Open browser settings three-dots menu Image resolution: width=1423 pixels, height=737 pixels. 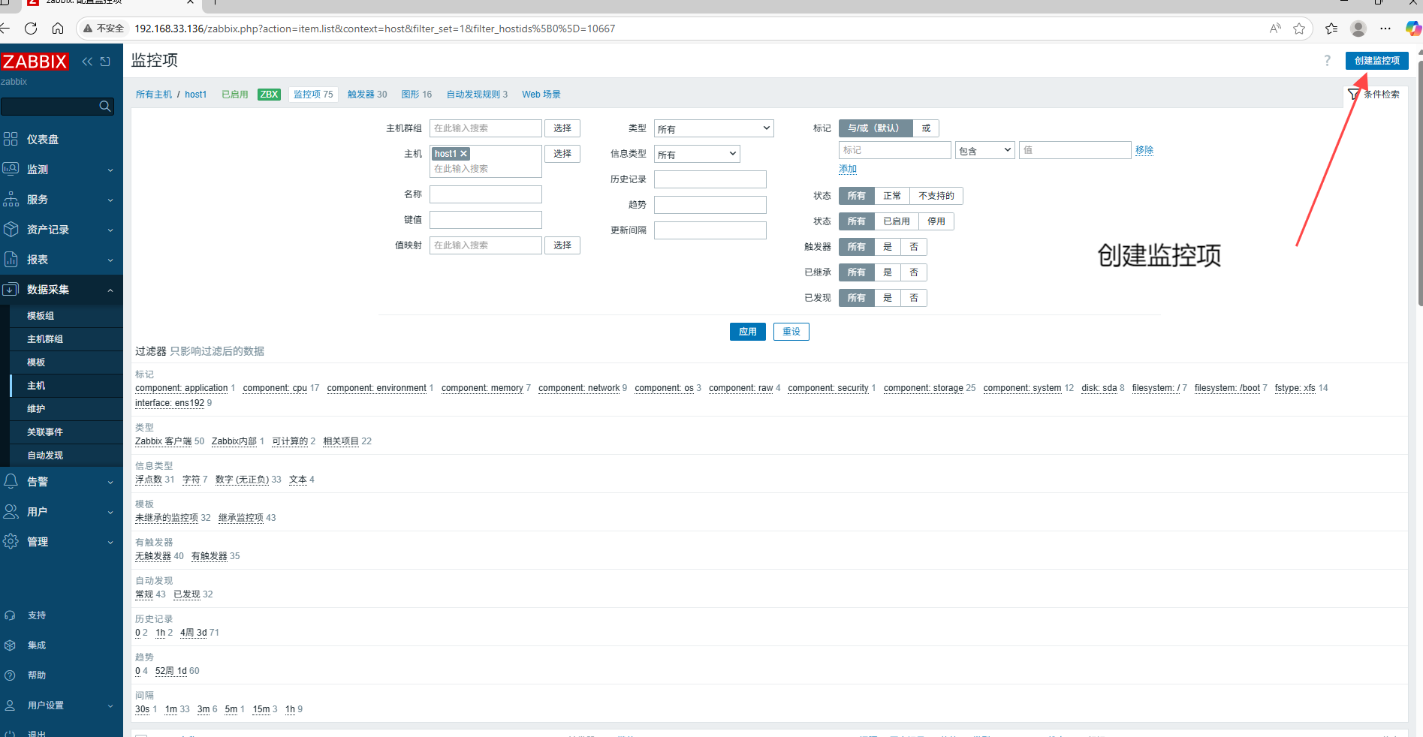click(x=1385, y=29)
